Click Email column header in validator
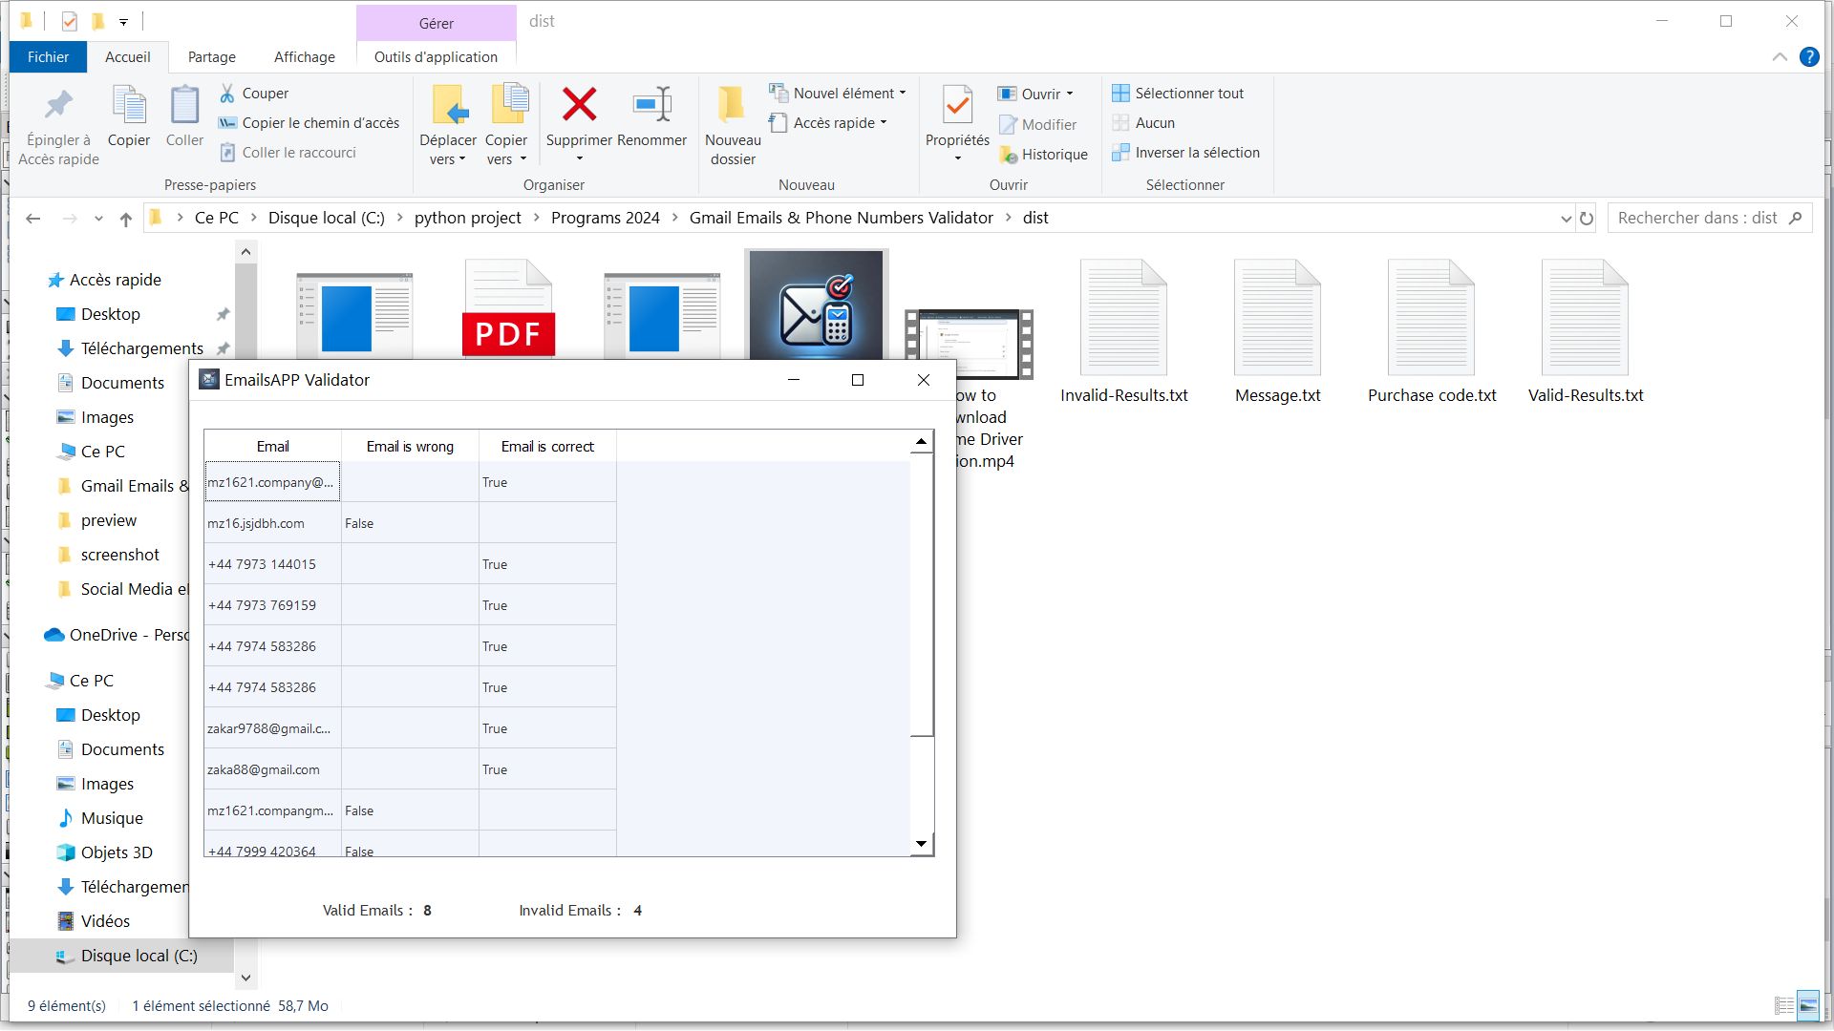Screen dimensions: 1834x1031 (x=273, y=447)
